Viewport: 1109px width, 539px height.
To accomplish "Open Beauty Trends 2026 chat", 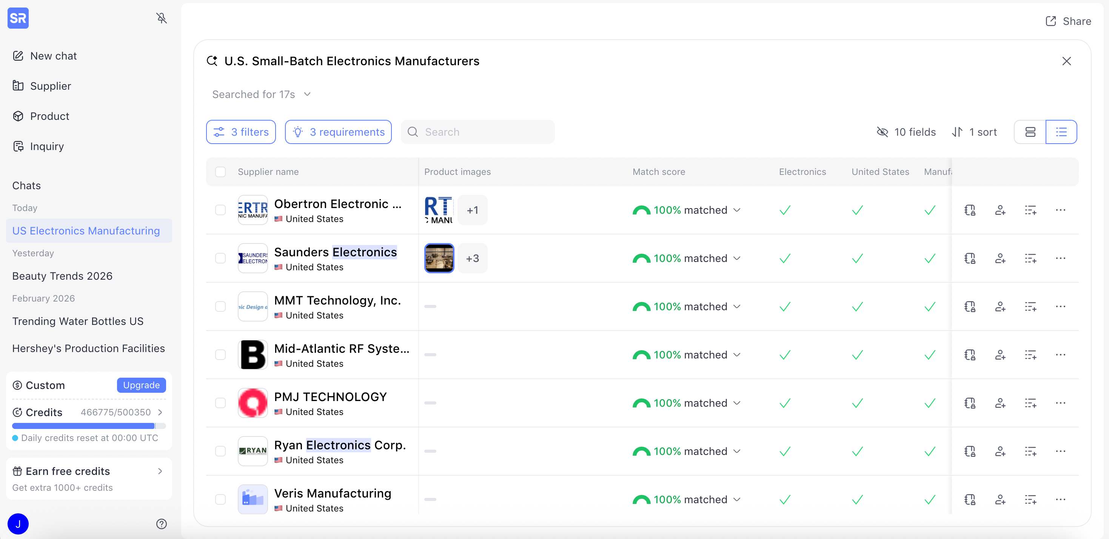I will (62, 276).
